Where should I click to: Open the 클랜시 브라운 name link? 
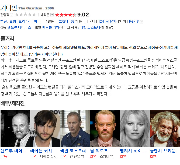(163, 151)
